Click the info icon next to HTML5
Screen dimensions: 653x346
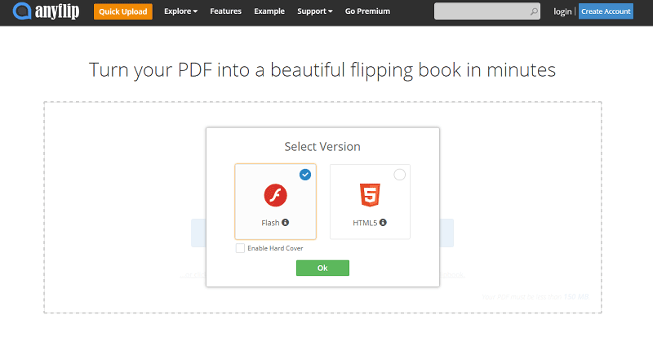[383, 222]
